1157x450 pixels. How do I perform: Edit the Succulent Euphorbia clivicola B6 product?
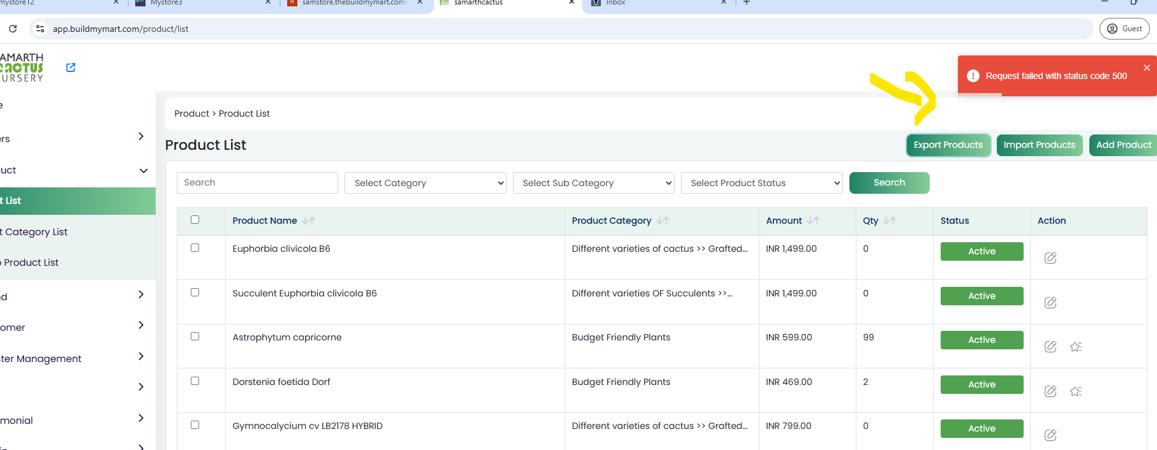click(x=1050, y=303)
